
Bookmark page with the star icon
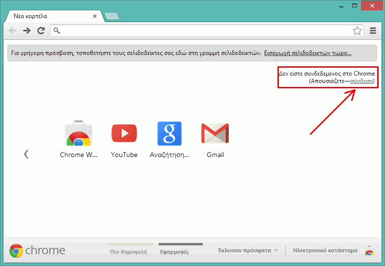tap(357, 30)
